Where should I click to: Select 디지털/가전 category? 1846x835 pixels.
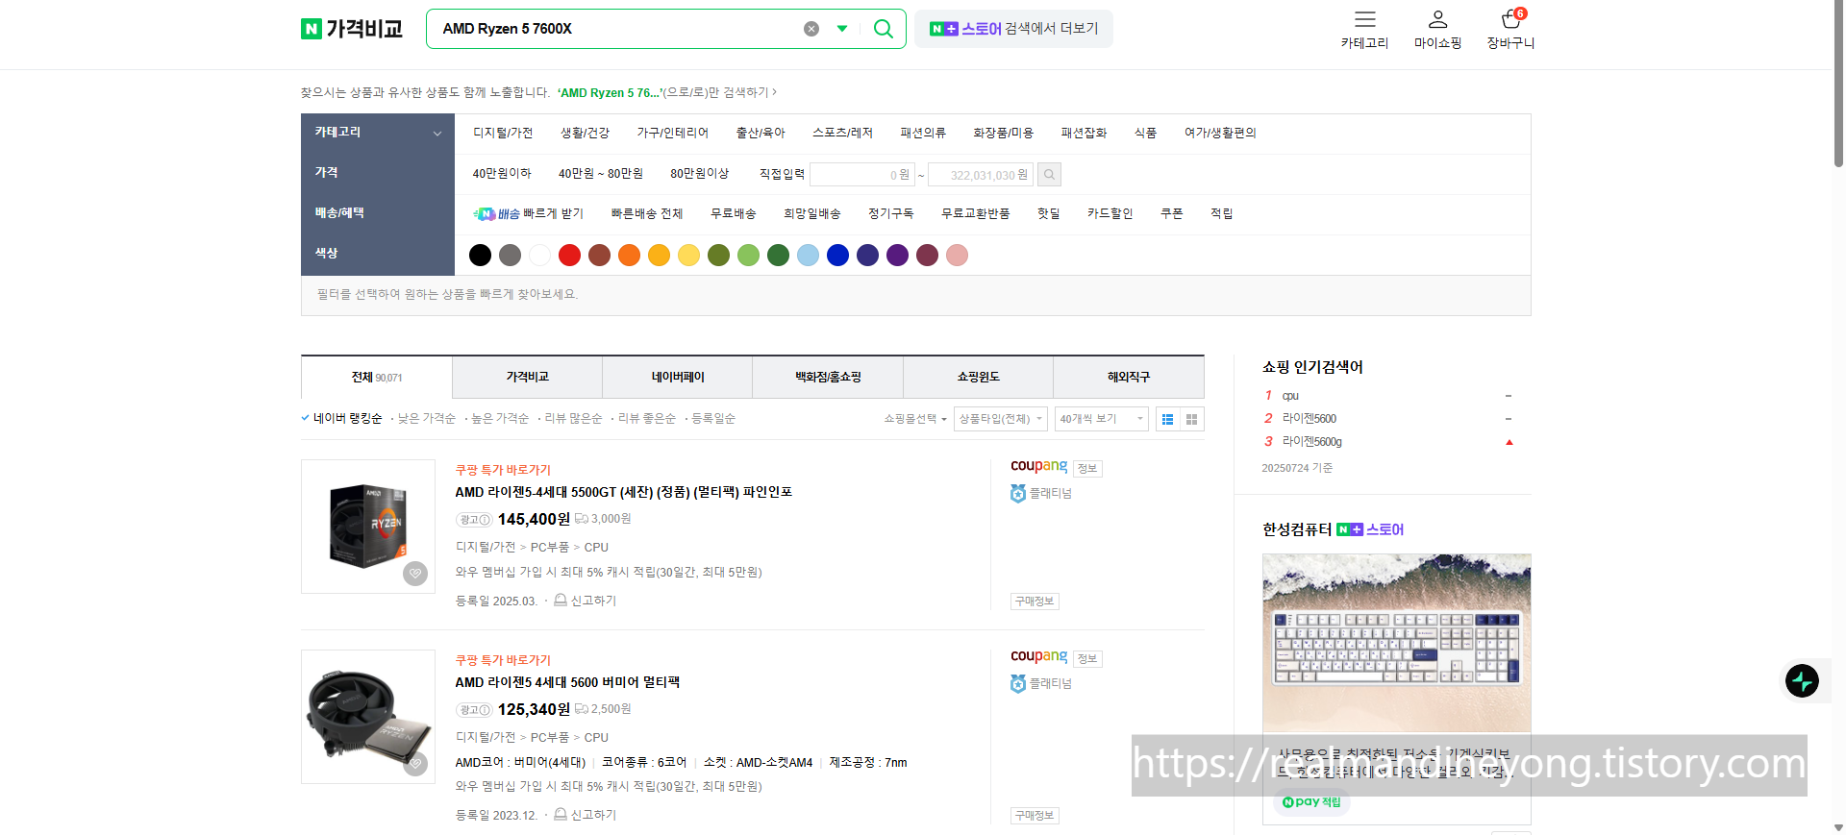503,133
